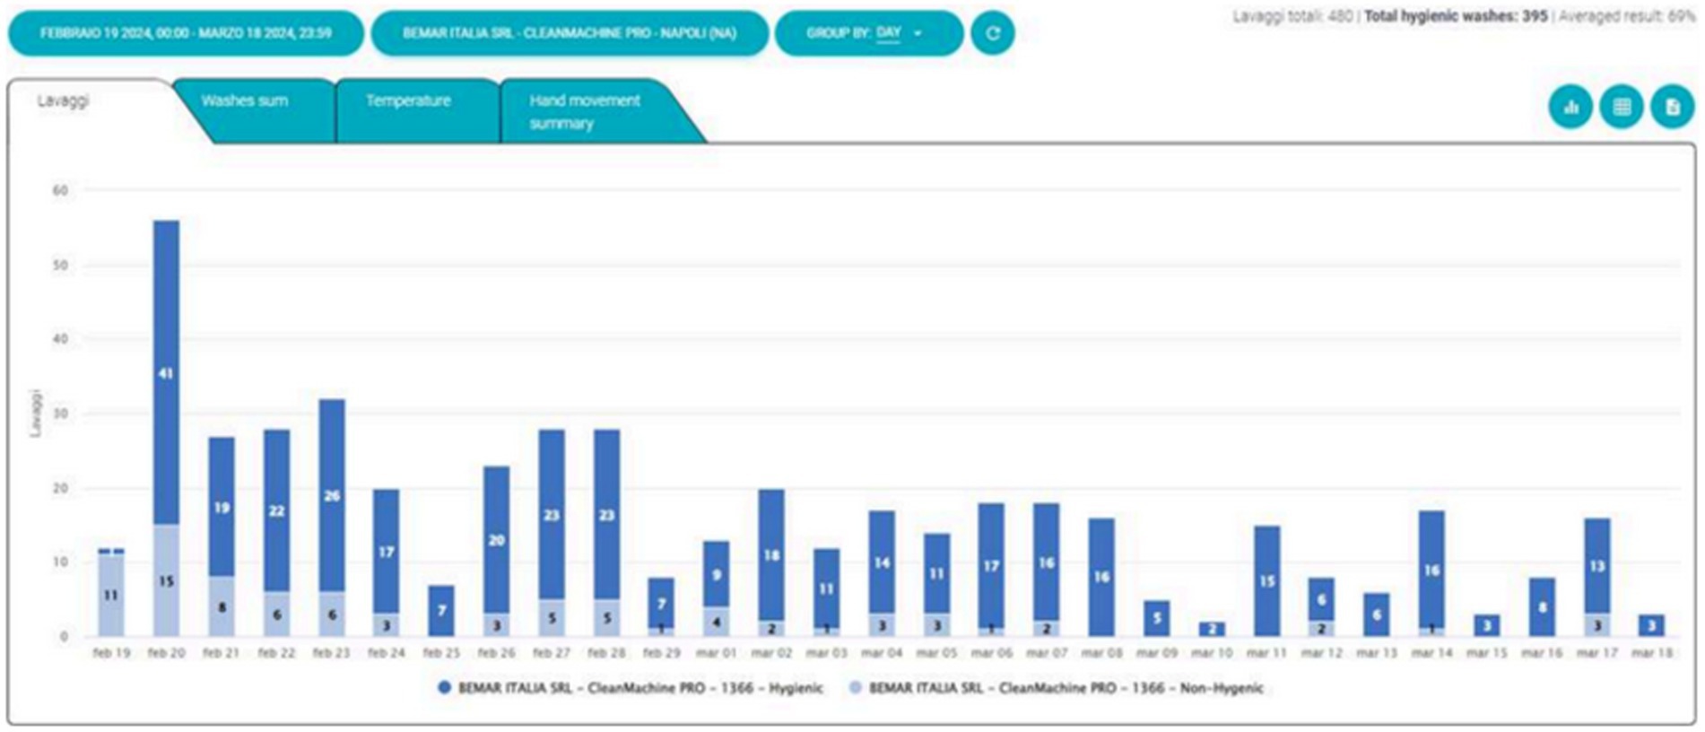This screenshot has width=1705, height=732.
Task: Click the 'feb 20' axis label
Action: click(166, 653)
